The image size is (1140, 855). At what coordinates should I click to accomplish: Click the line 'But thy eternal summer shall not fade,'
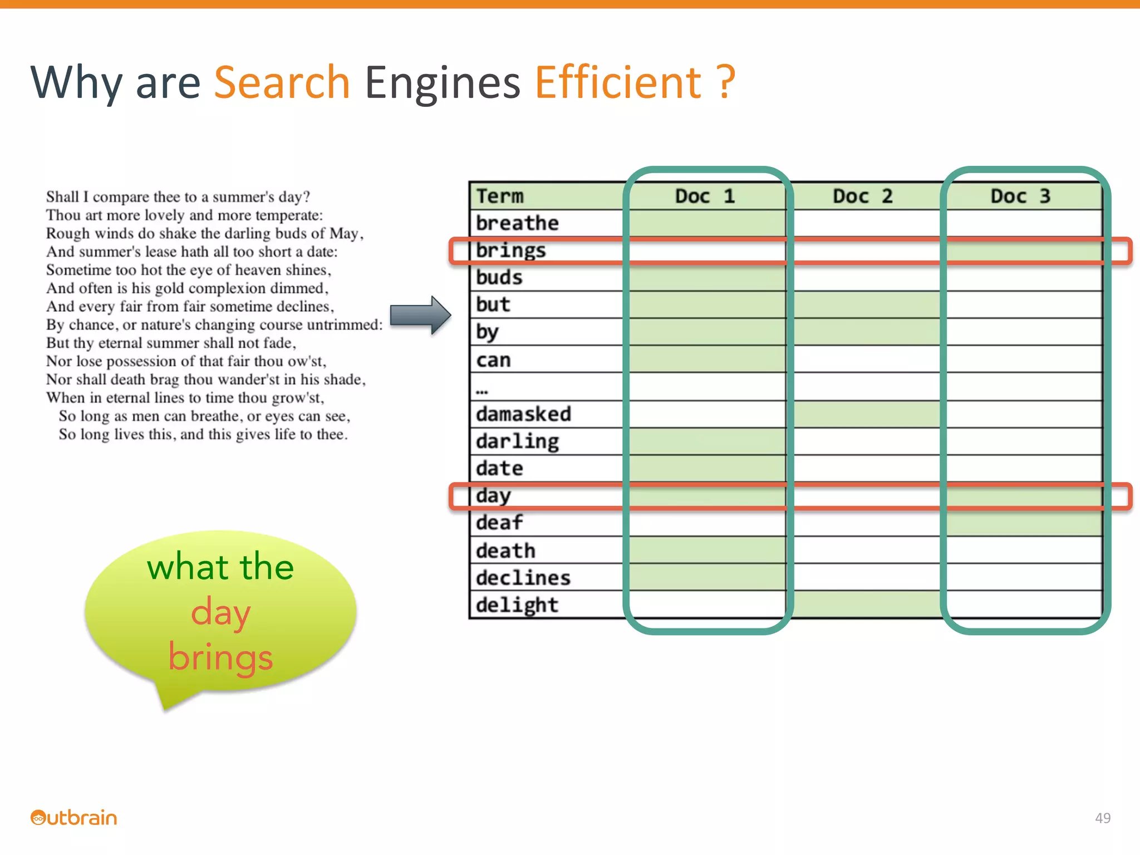click(171, 343)
